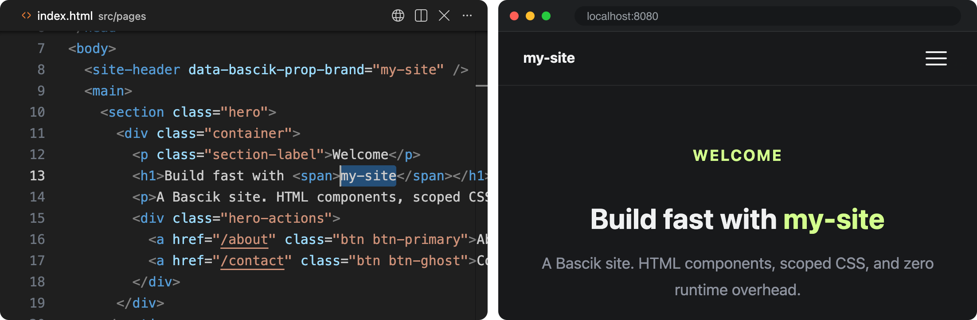Click line number 10 in the gutter
This screenshot has width=977, height=320.
[37, 112]
